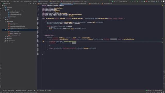Open the app run configuration dropdown
This screenshot has height=93, width=165.
114,1
